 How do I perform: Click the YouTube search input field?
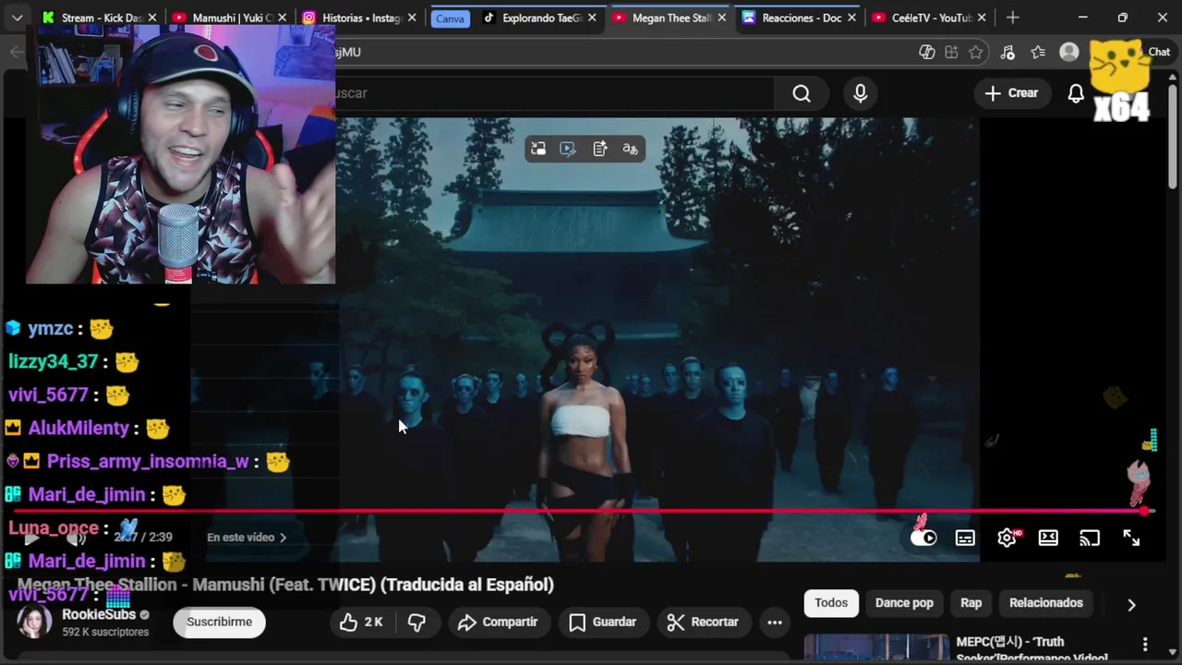tap(554, 93)
